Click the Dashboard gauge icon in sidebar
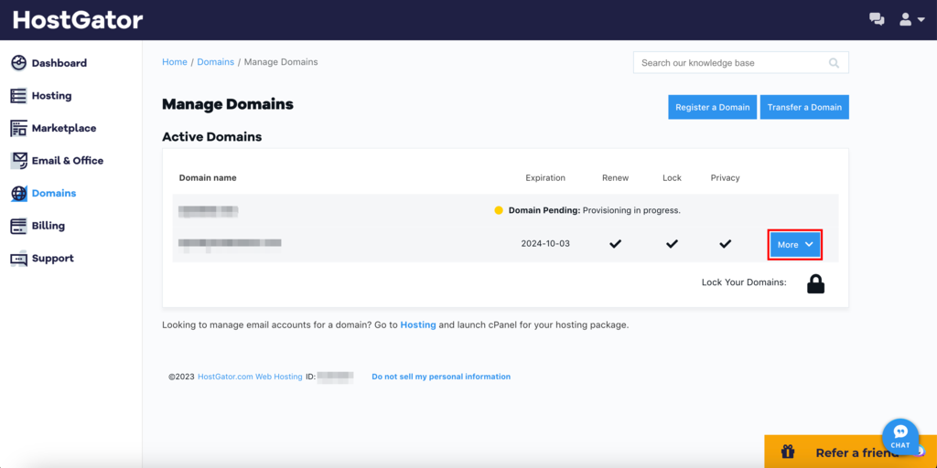Image resolution: width=937 pixels, height=468 pixels. 18,63
